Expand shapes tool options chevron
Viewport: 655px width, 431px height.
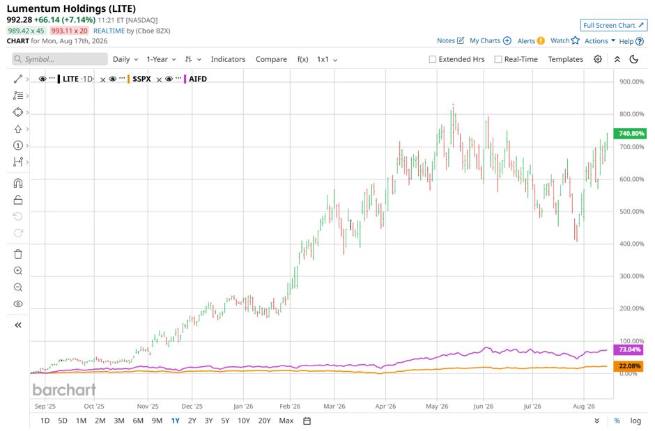[27, 112]
